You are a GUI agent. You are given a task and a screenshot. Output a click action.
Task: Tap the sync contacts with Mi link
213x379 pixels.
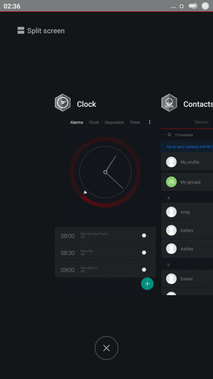[189, 147]
